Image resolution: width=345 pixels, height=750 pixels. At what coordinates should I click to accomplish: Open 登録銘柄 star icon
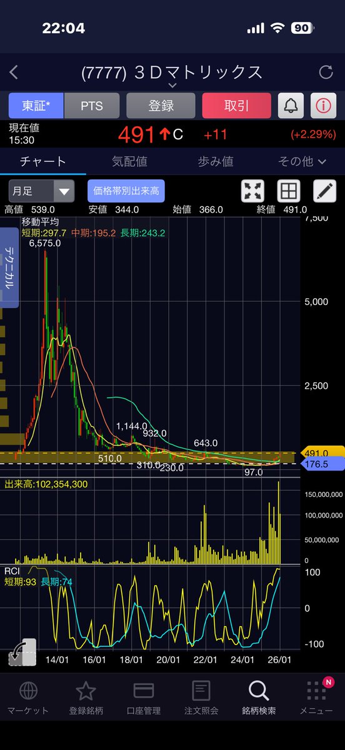point(86,690)
